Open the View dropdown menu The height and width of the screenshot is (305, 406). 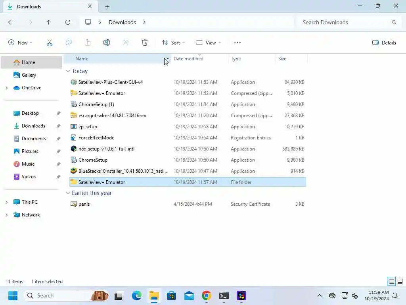(x=209, y=43)
